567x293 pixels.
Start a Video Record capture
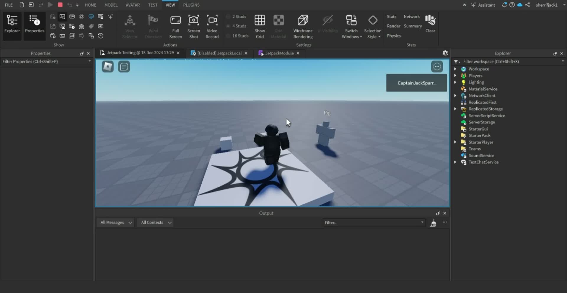pos(212,26)
